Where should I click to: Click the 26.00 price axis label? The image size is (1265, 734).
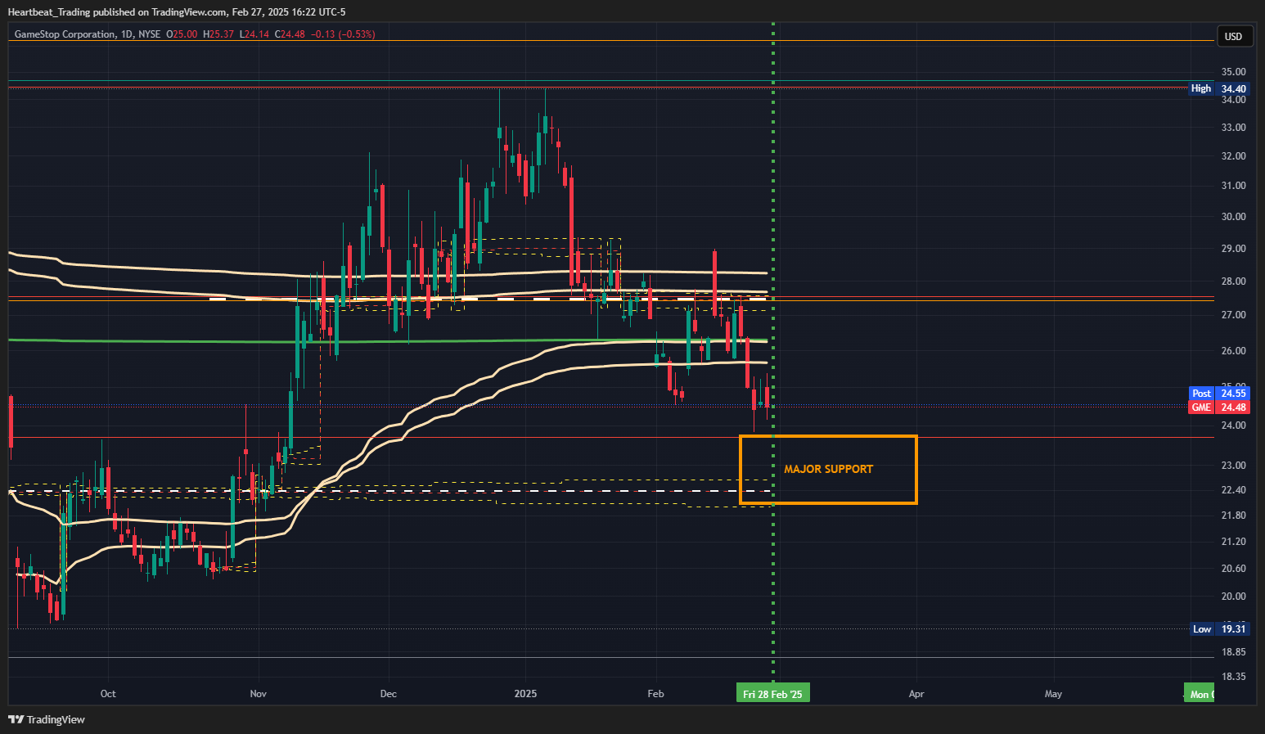(1233, 351)
